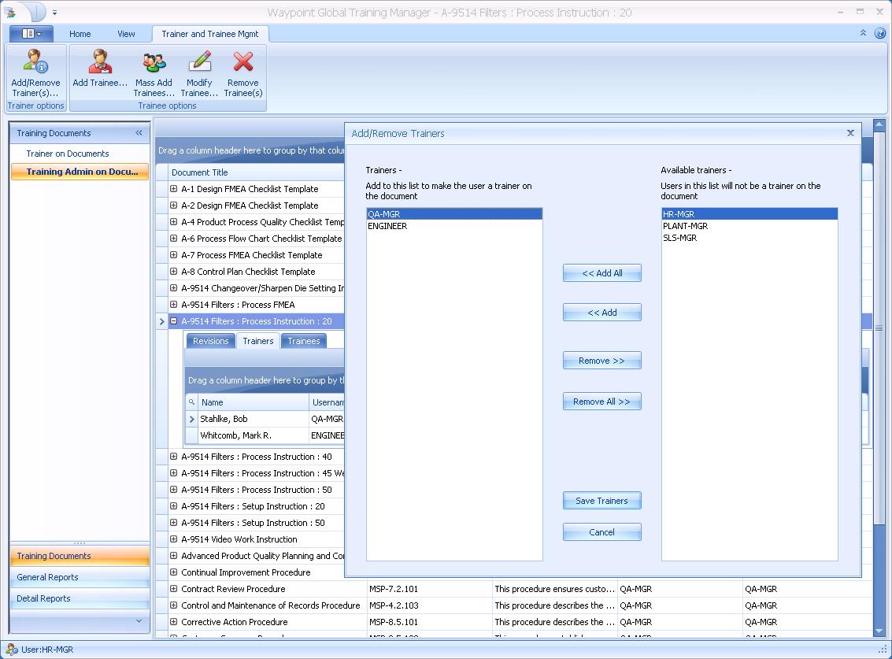Click MSP-7.2.101 document number cell
Viewport: 892px width, 659px height.
tap(430, 589)
